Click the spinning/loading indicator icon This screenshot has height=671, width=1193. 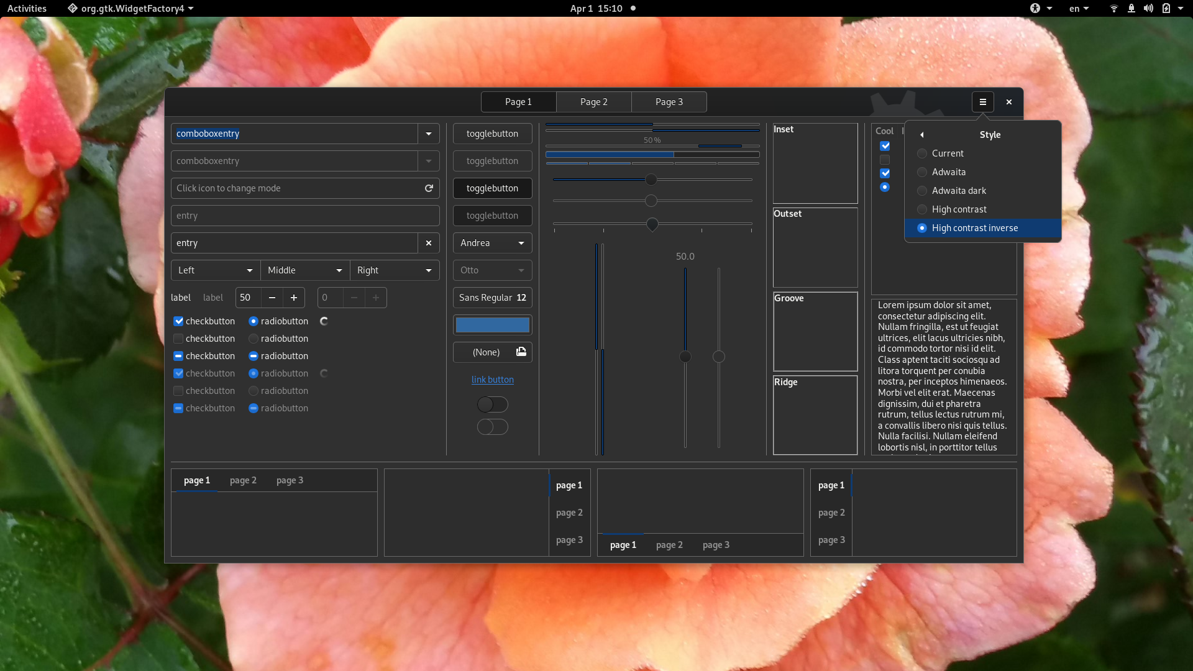(324, 321)
